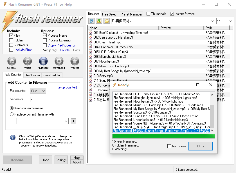236x173 pixels.
Task: Click the setup counter link
Action: click(x=66, y=87)
